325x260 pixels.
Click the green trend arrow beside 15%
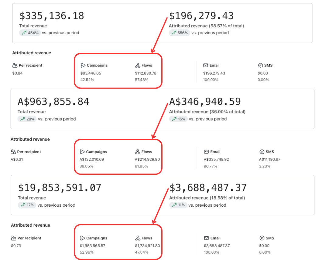tap(174, 119)
